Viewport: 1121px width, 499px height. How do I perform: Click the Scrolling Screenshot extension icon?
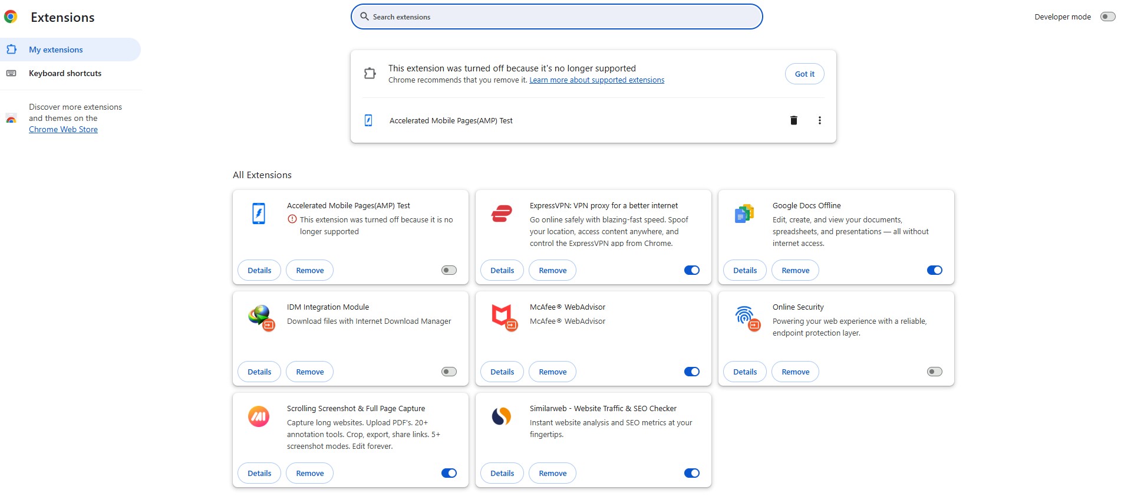(x=259, y=416)
